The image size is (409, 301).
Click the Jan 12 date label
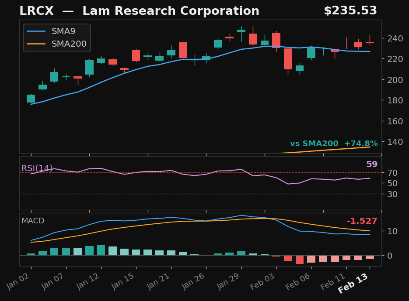88,281
